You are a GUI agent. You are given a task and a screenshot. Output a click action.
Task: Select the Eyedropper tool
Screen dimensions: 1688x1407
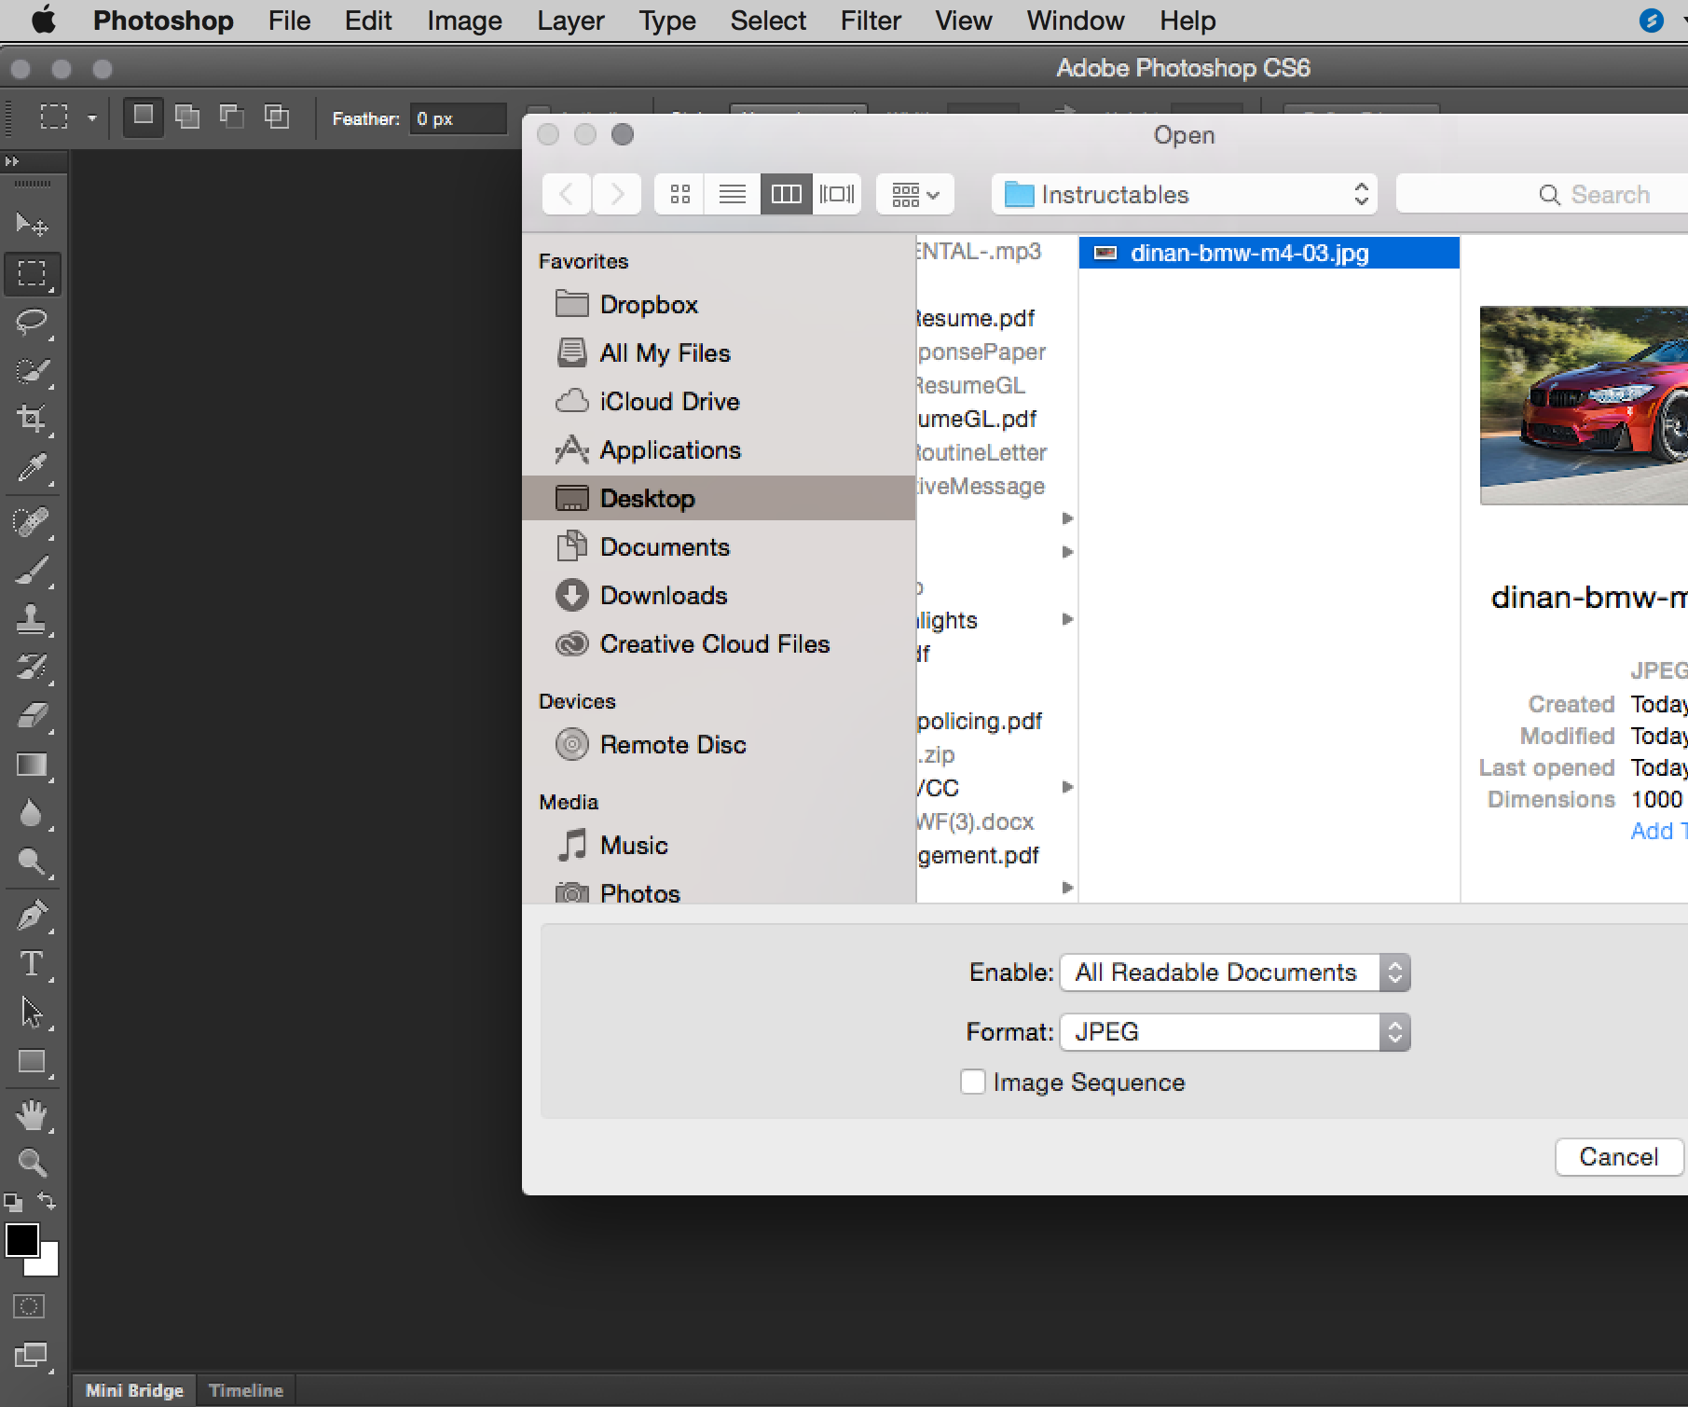(33, 469)
